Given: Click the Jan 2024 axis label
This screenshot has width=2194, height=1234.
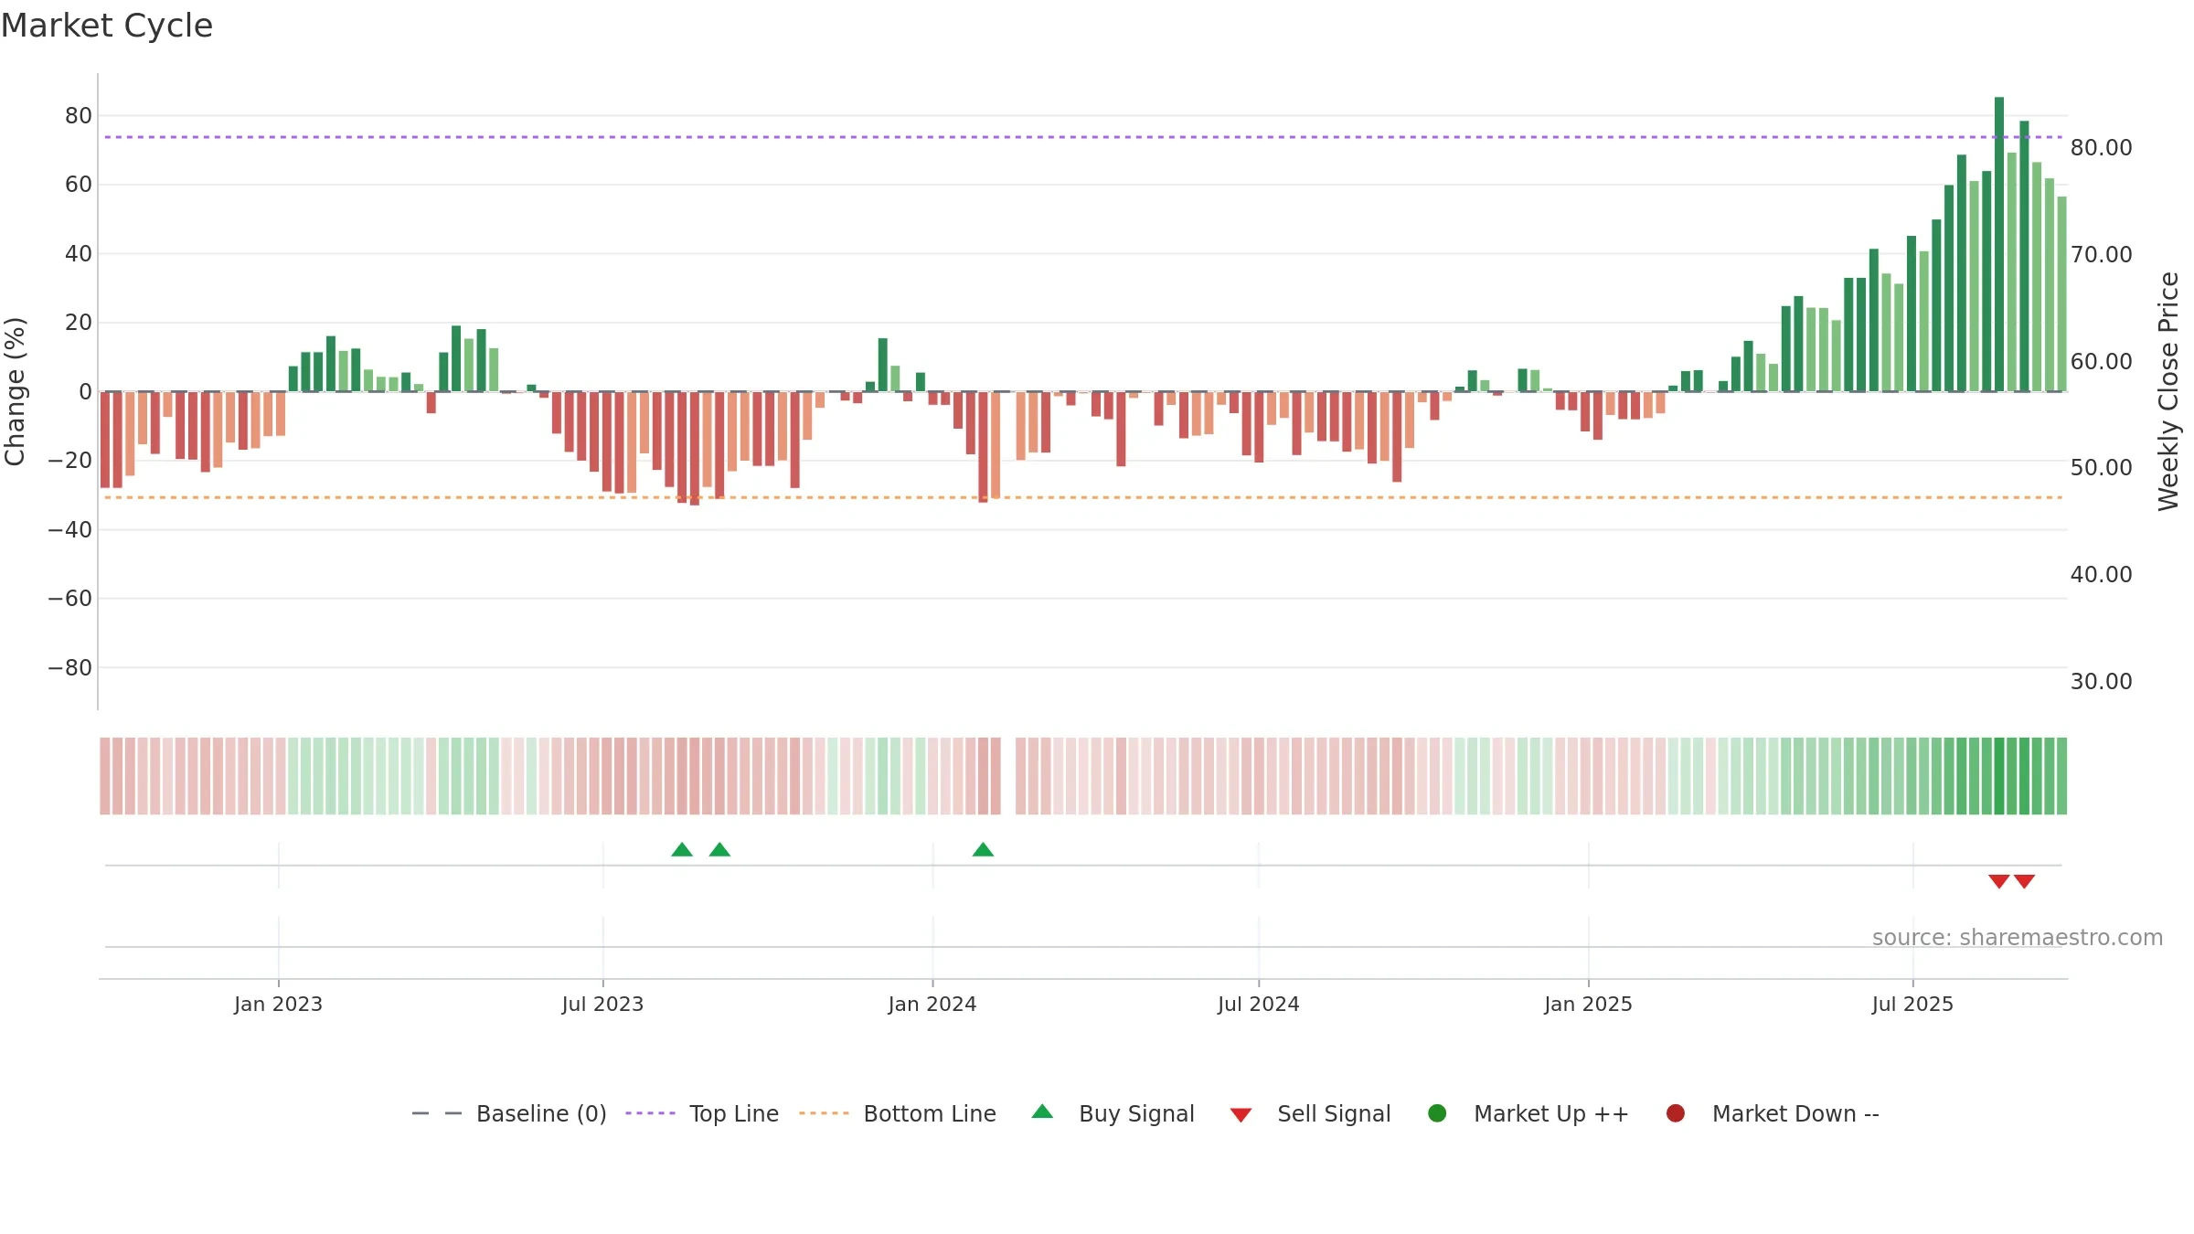Looking at the screenshot, I should point(932,1005).
